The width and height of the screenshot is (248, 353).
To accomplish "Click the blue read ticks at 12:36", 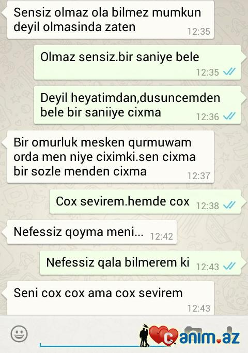I will click(x=229, y=116).
